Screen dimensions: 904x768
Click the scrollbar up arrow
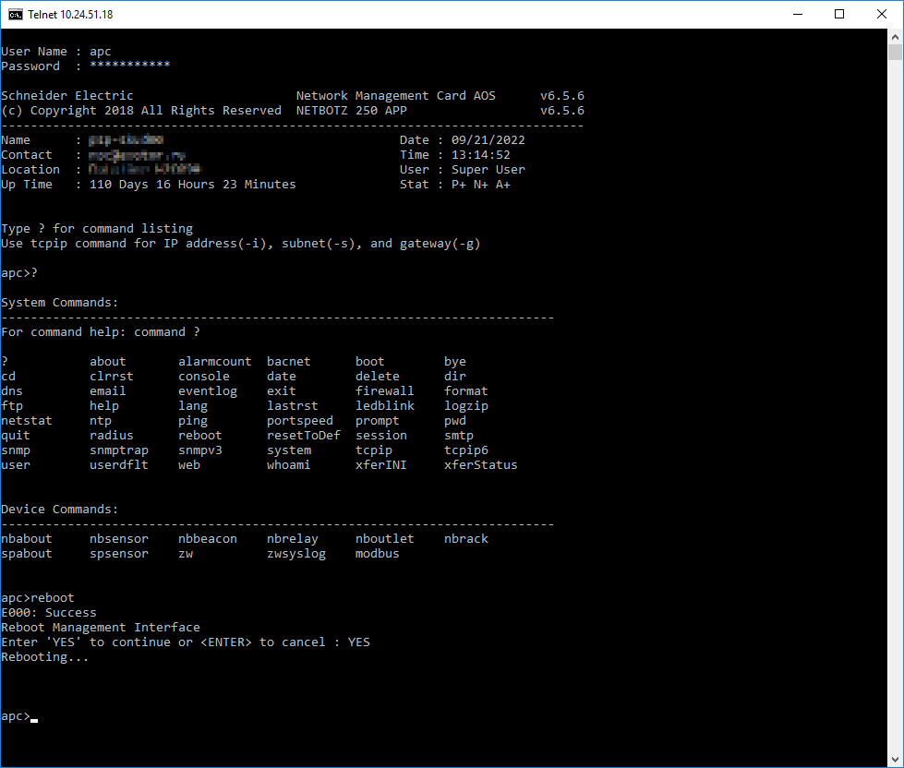click(896, 37)
